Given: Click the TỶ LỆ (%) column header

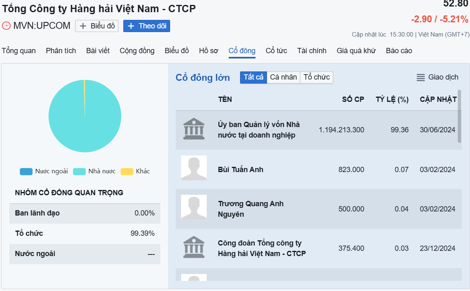Looking at the screenshot, I should [392, 99].
